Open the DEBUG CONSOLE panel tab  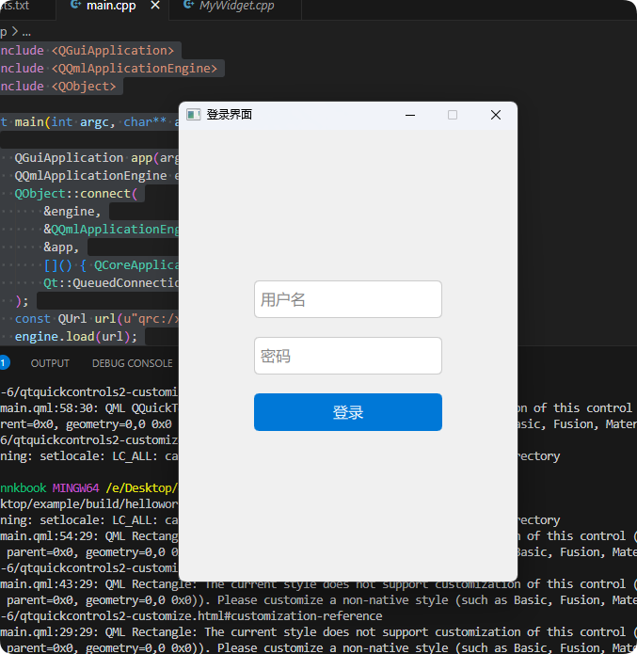[x=133, y=363]
